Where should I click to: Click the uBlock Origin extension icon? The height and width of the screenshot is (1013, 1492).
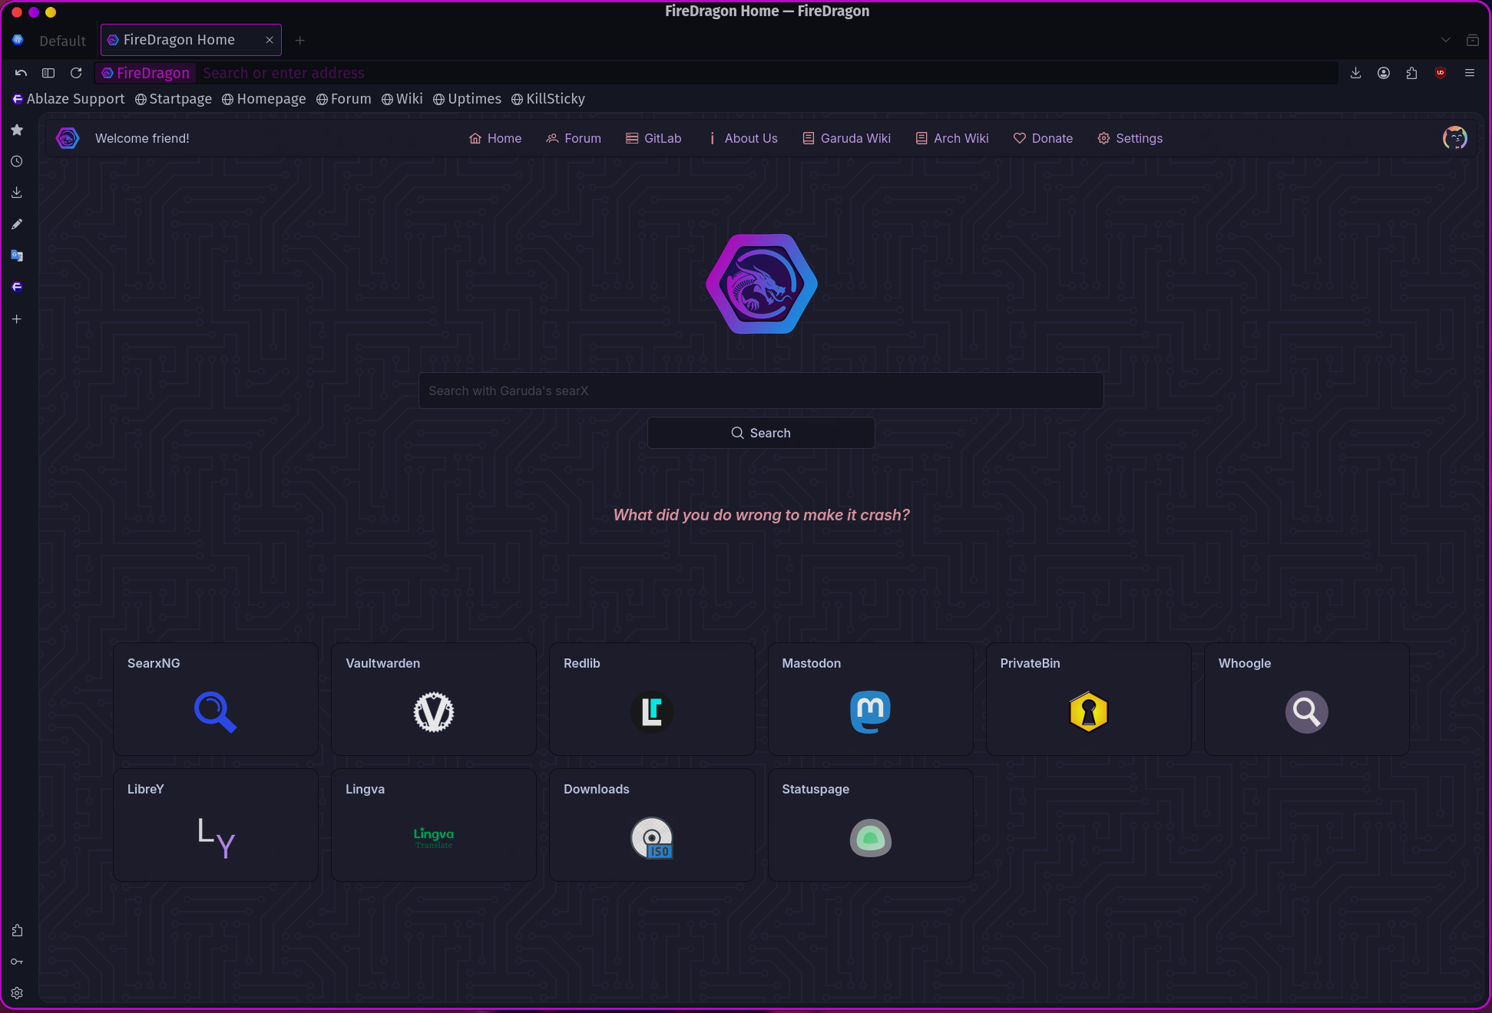[1441, 73]
